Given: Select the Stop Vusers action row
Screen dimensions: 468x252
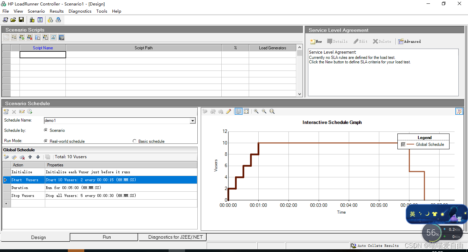Looking at the screenshot, I should click(100, 196).
